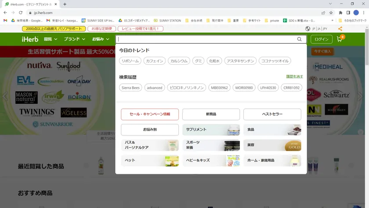The width and height of the screenshot is (369, 208).
Task: Click the globe language icon
Action: click(x=307, y=29)
